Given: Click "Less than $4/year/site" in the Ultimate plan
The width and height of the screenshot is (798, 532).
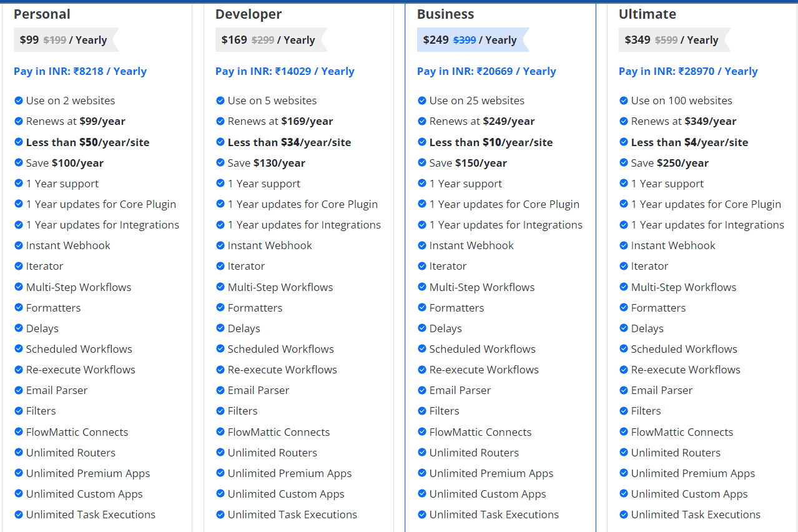Looking at the screenshot, I should click(689, 142).
